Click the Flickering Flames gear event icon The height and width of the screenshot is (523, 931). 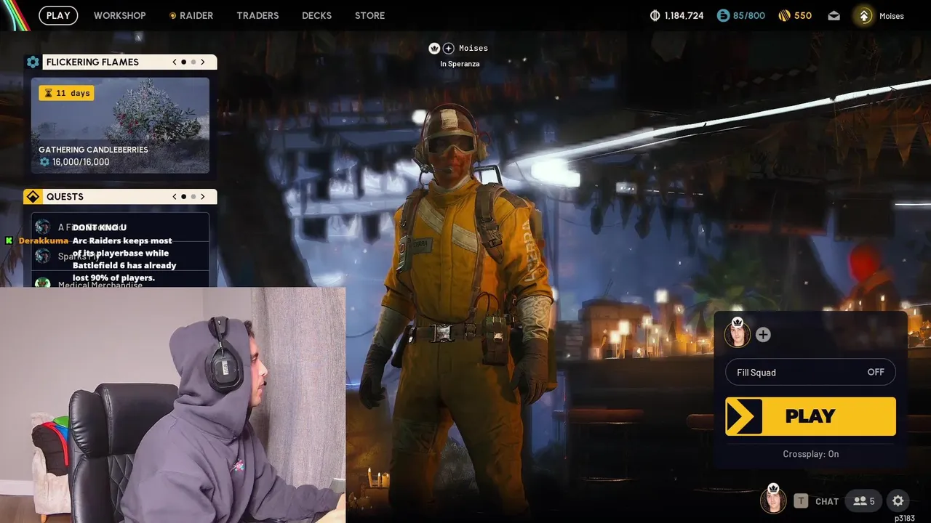[x=33, y=62]
